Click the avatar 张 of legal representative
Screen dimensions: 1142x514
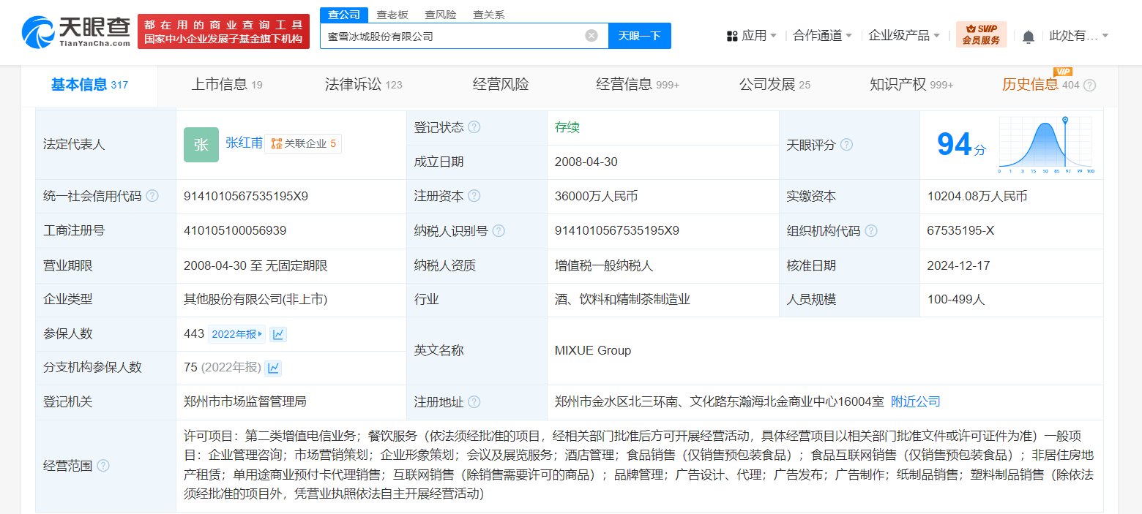click(x=201, y=145)
